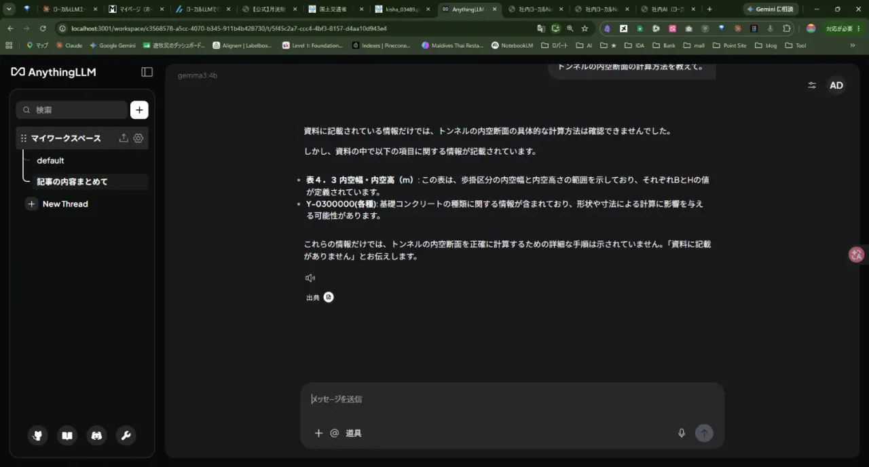Close the AnythingLLM browser tab

point(494,9)
